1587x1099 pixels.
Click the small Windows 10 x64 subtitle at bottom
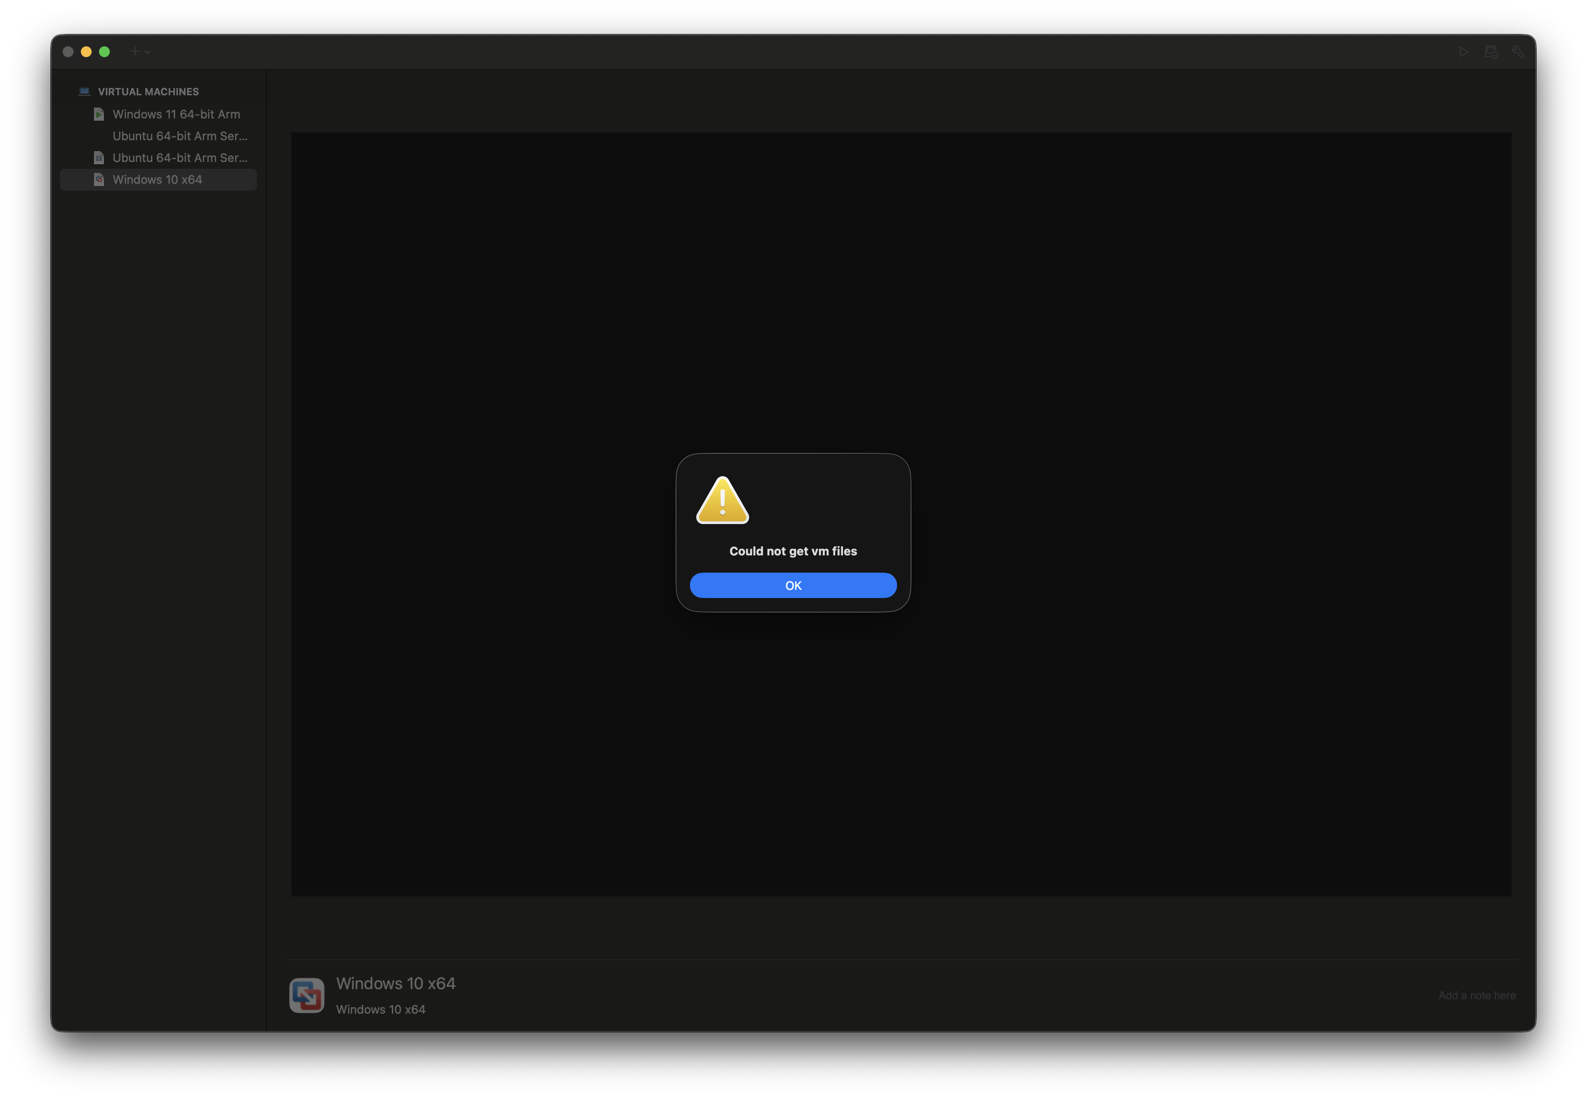coord(380,1010)
